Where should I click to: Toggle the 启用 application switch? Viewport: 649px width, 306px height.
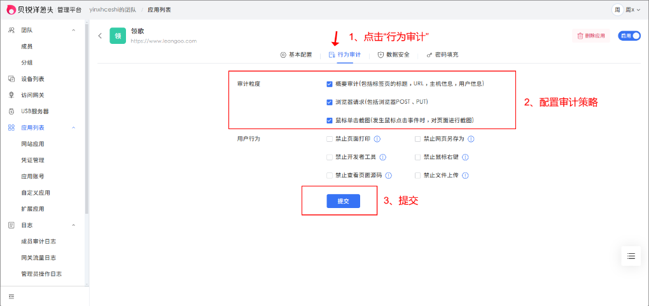(x=629, y=36)
